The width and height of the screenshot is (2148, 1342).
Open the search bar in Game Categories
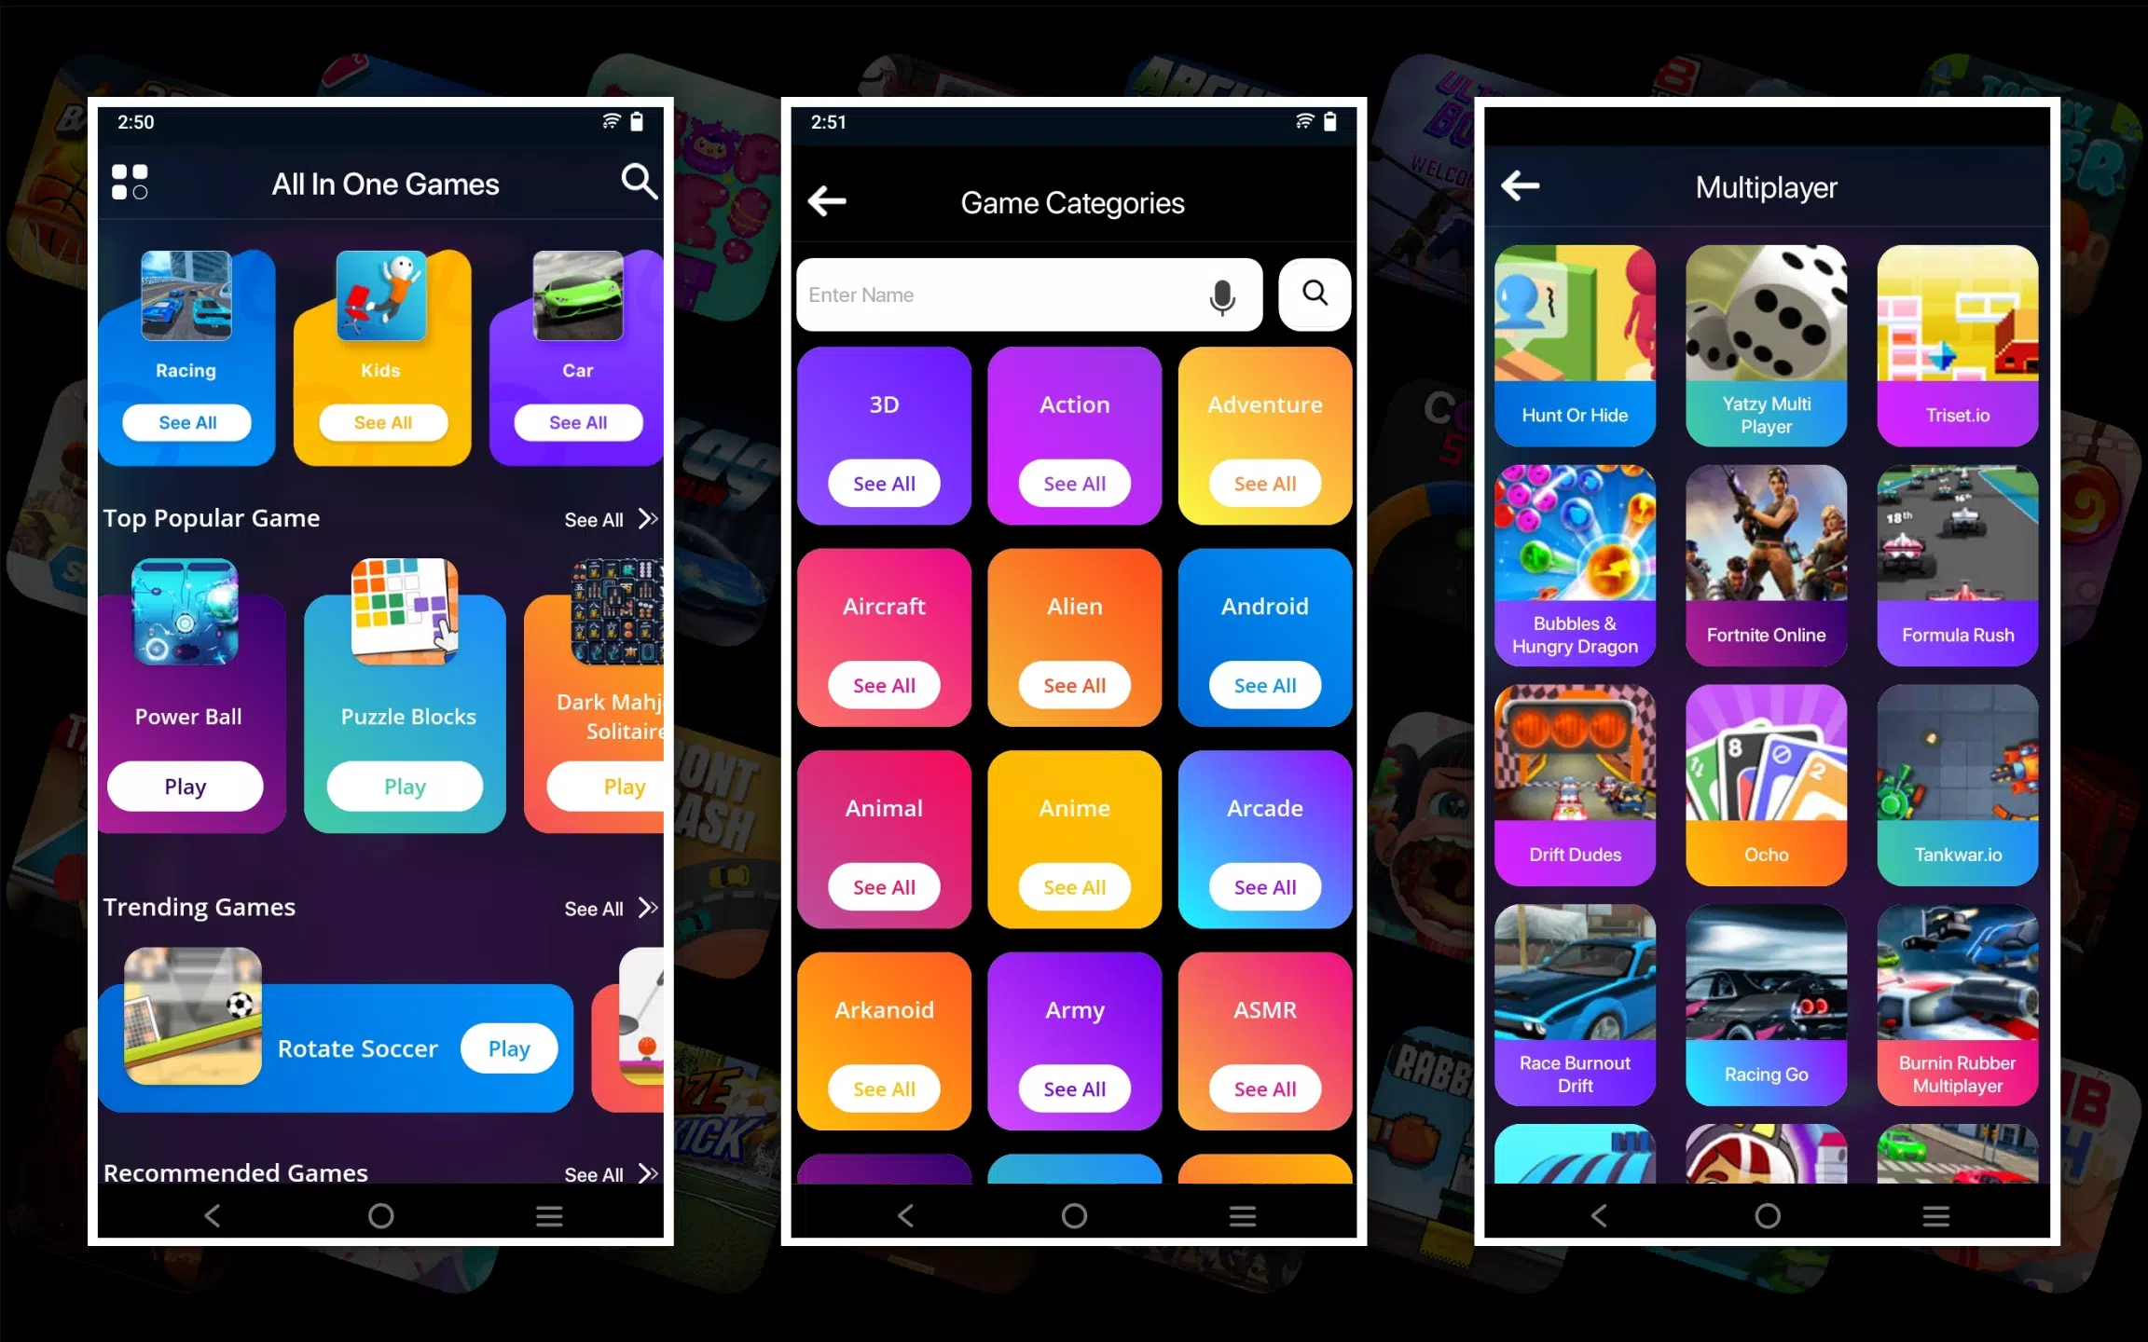1028,294
